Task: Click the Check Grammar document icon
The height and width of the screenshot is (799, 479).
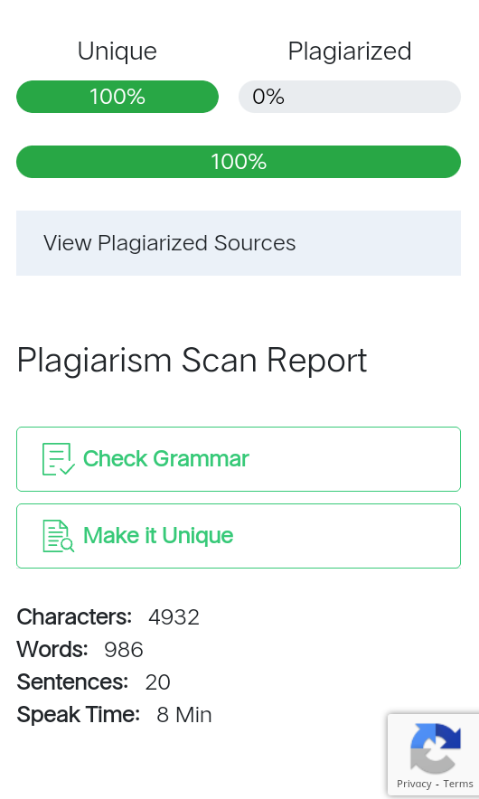Action: [x=58, y=459]
